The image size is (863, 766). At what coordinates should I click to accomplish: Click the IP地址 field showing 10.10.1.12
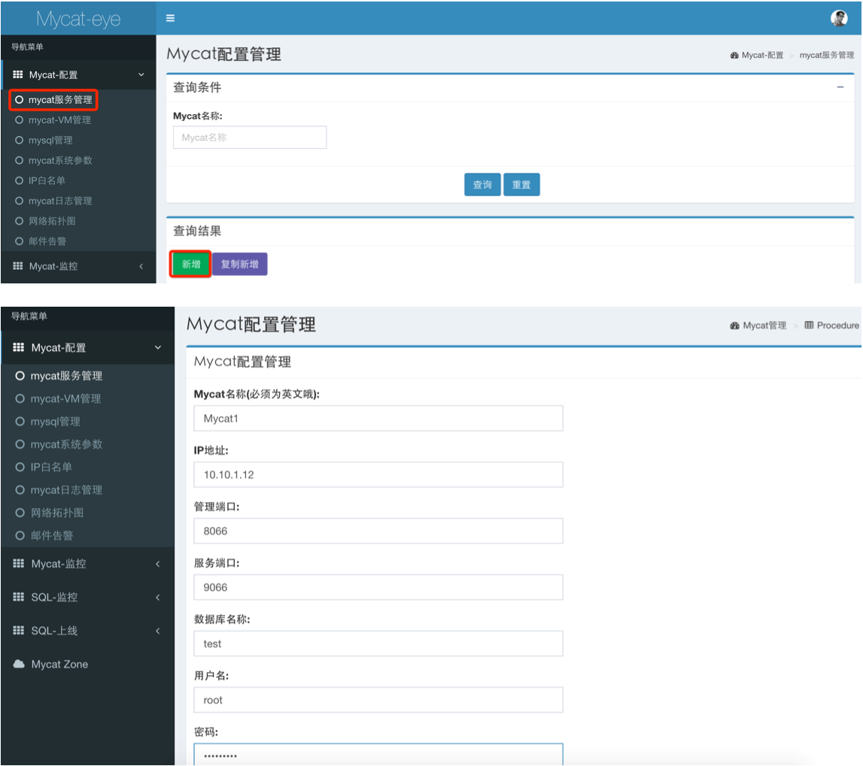[378, 475]
